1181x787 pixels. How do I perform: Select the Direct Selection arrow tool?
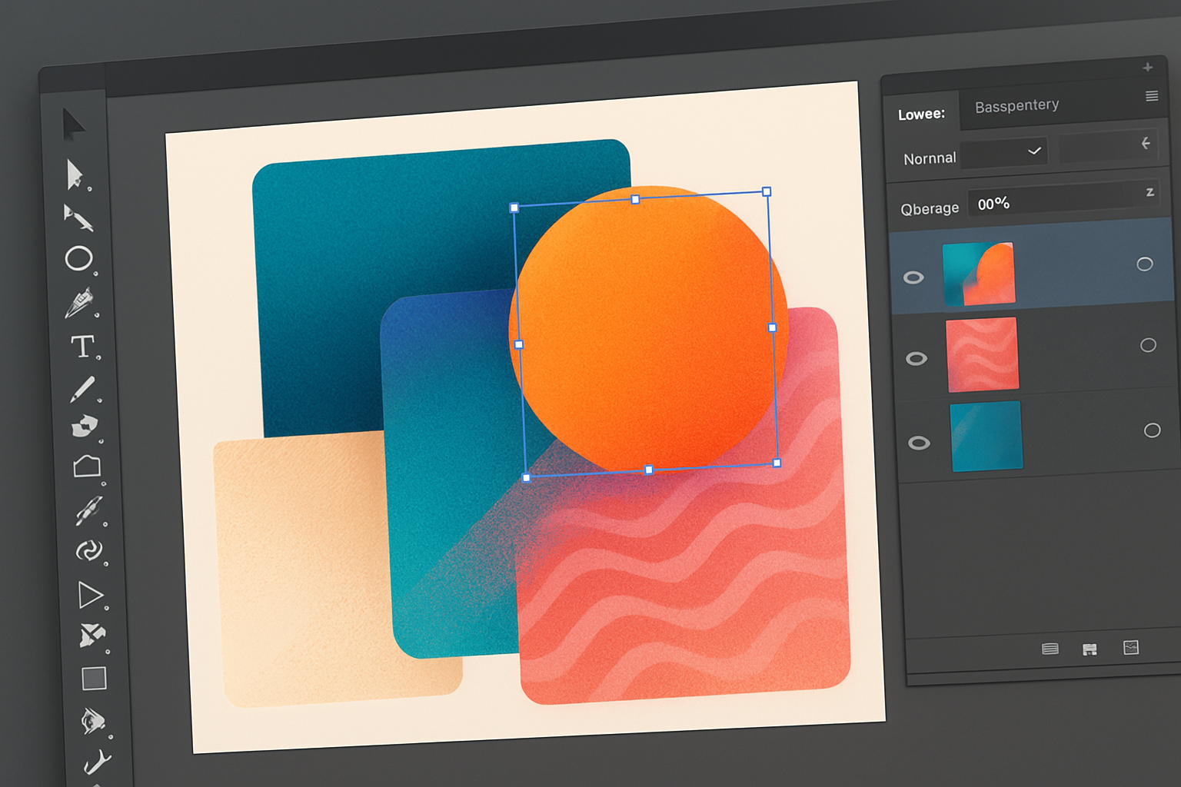[75, 175]
